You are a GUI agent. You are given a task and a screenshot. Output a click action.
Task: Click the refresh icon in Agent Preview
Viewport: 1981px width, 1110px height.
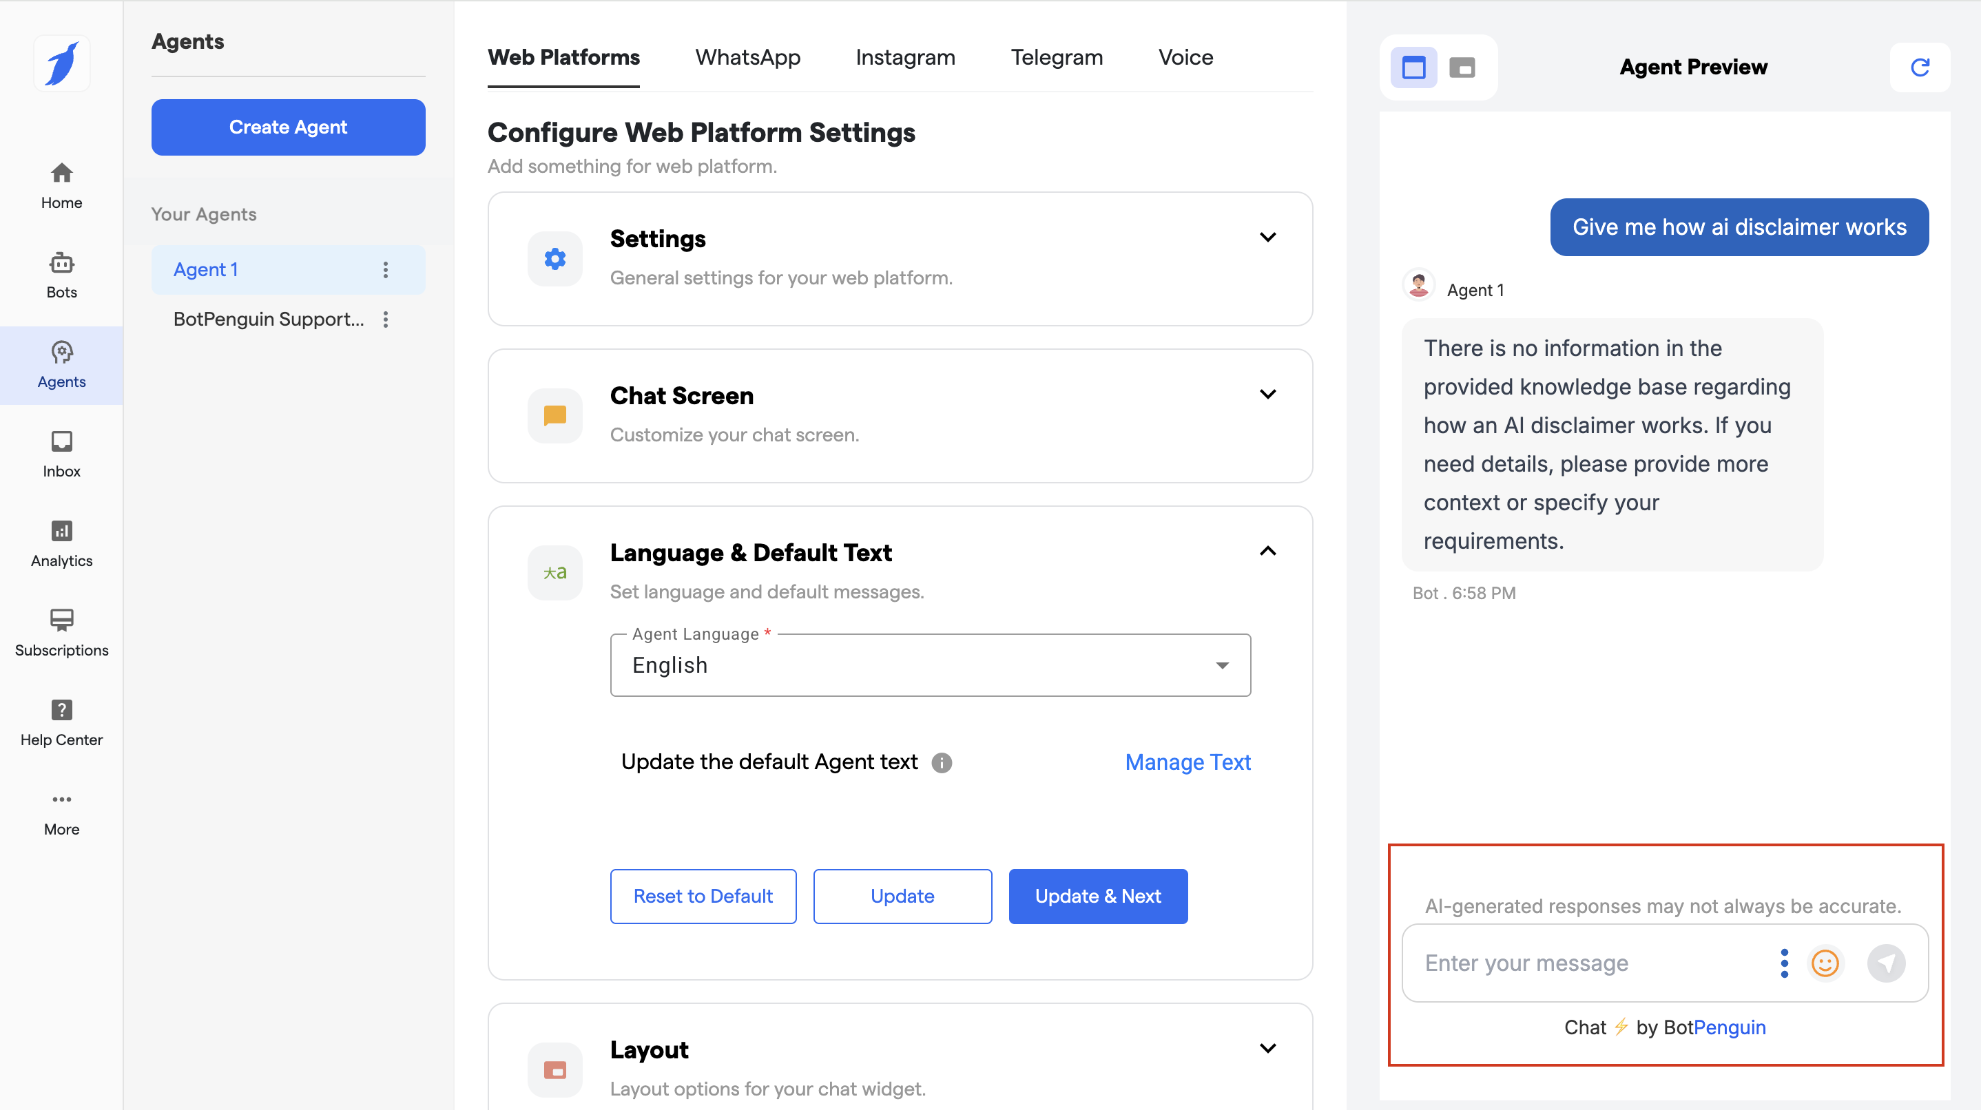pos(1920,67)
